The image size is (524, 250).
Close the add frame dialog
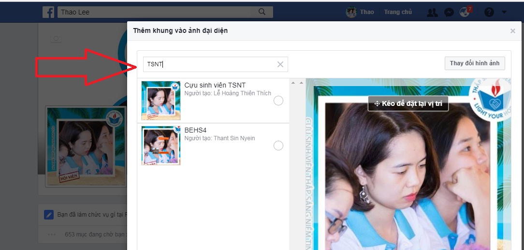(512, 31)
